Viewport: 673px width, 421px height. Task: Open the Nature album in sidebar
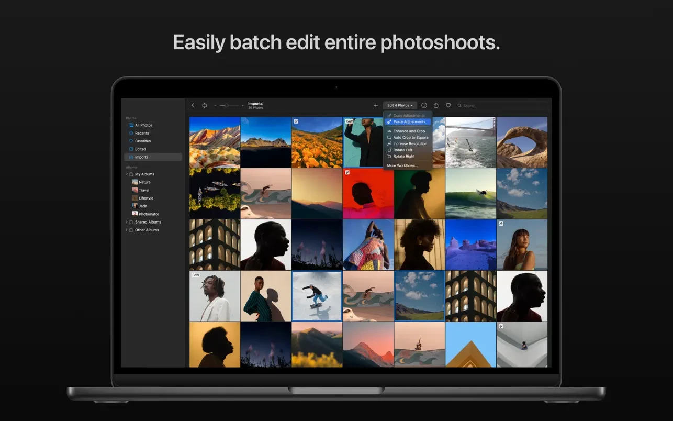pos(144,182)
